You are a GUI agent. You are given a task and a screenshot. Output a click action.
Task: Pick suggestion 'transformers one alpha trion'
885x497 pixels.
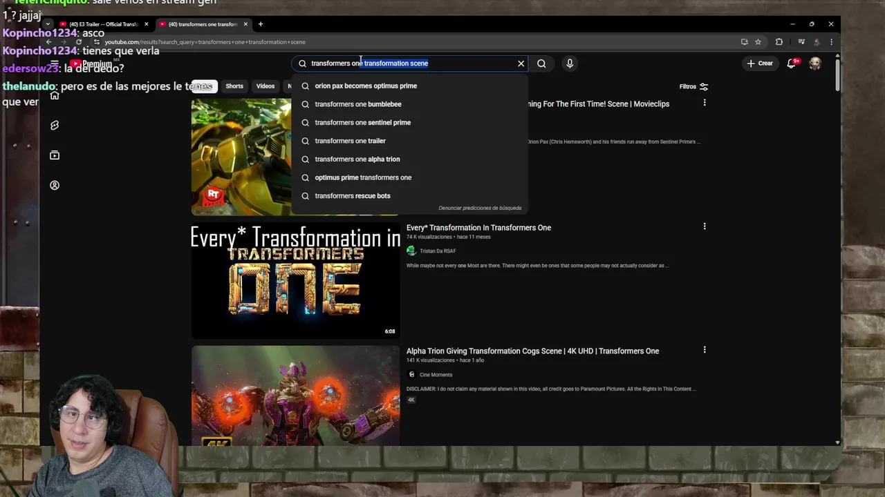(409, 159)
